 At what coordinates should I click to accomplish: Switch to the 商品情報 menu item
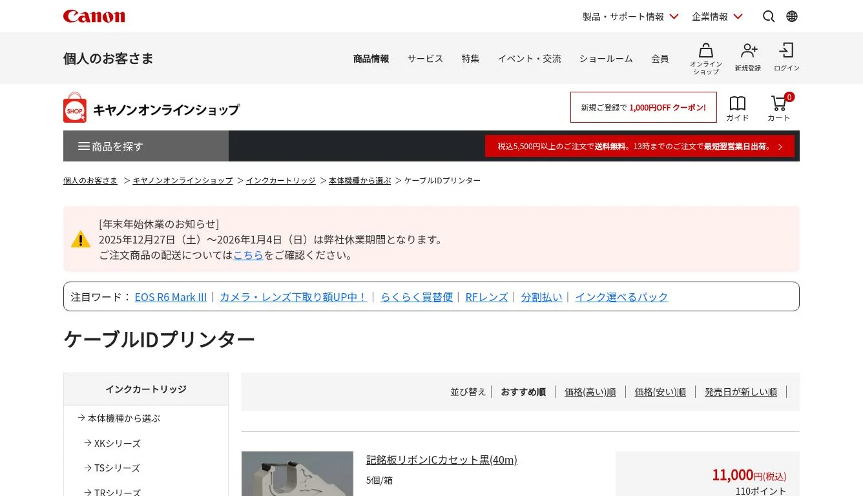370,58
